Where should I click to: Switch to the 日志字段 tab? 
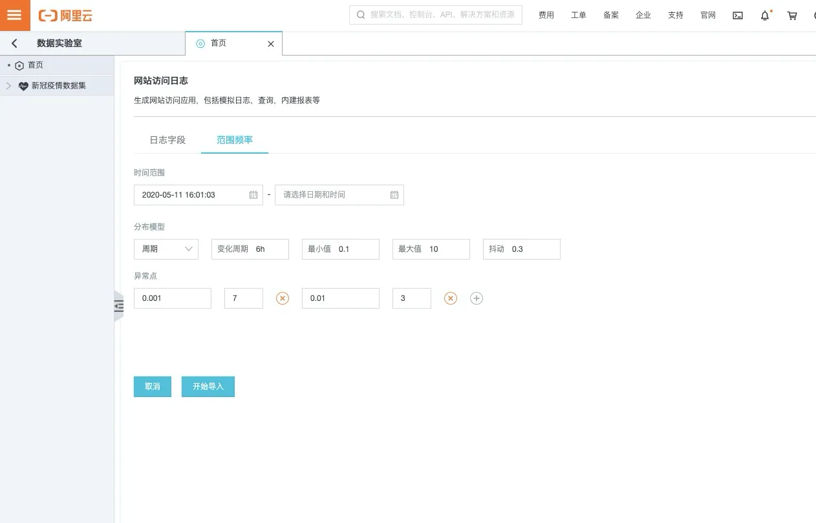point(167,140)
